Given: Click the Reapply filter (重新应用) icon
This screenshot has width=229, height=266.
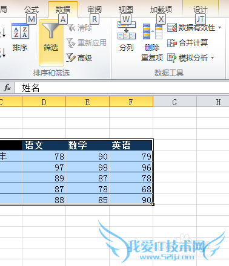Looking at the screenshot, I should (x=71, y=43).
